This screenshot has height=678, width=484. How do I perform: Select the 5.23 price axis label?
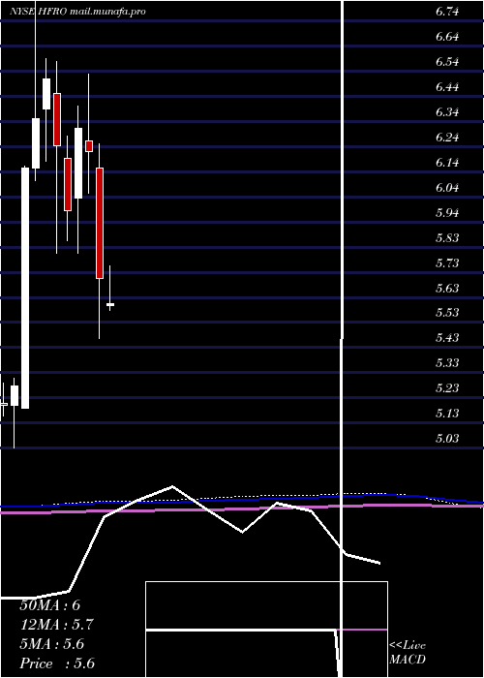pyautogui.click(x=447, y=387)
